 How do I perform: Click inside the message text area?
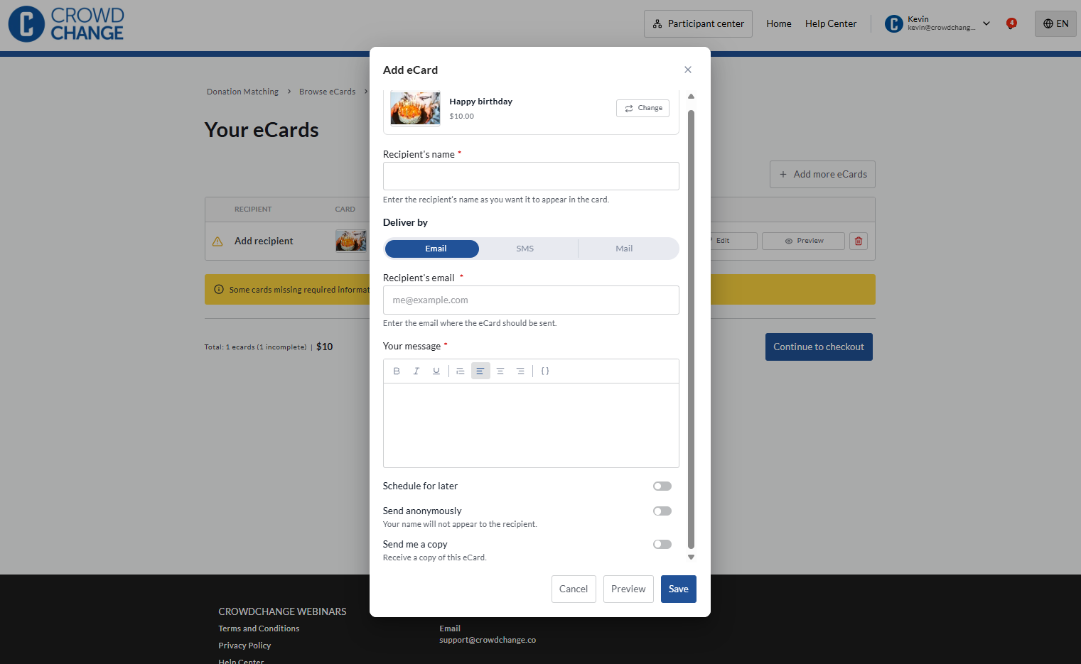531,425
